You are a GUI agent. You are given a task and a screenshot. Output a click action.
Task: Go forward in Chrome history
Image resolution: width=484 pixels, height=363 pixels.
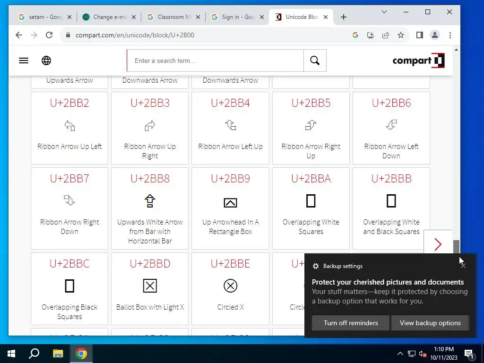pyautogui.click(x=34, y=35)
